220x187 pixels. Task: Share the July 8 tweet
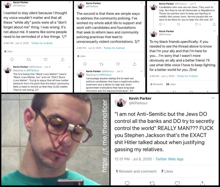click(202, 183)
